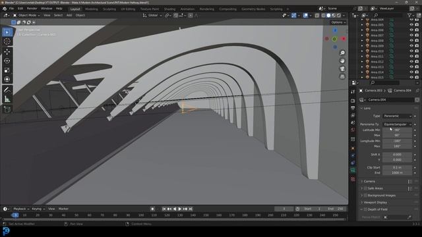Switch to Shading workspace tab
The image size is (422, 237).
tap(169, 9)
